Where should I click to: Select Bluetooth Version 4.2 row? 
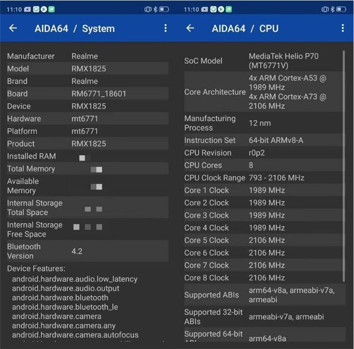[88, 251]
